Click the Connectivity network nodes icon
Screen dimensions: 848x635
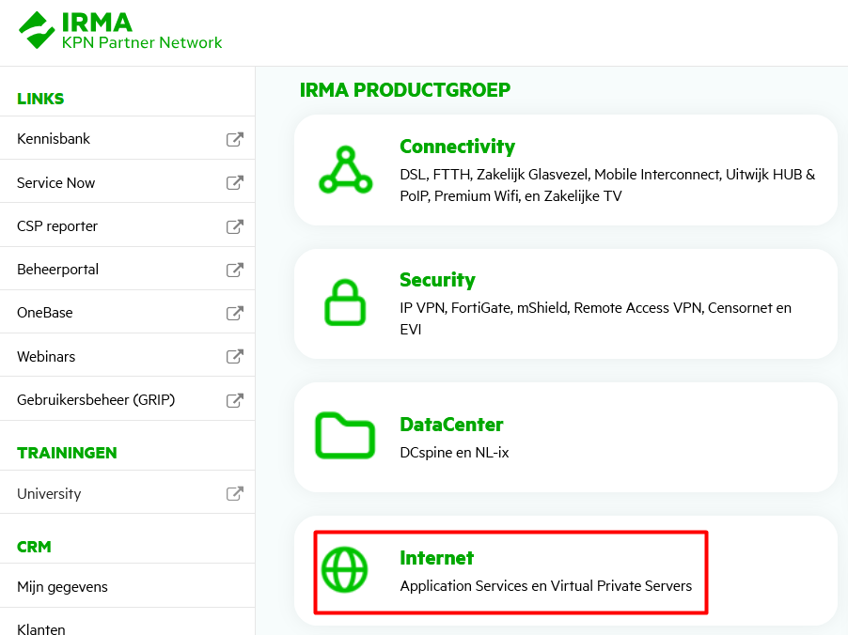(x=345, y=170)
